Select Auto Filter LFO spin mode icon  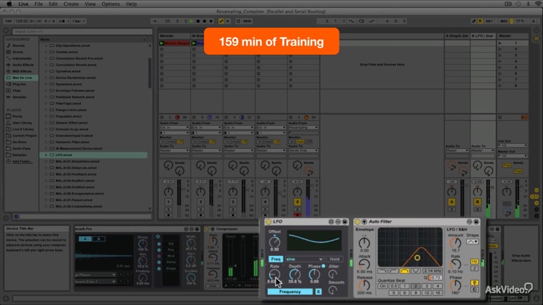474,289
